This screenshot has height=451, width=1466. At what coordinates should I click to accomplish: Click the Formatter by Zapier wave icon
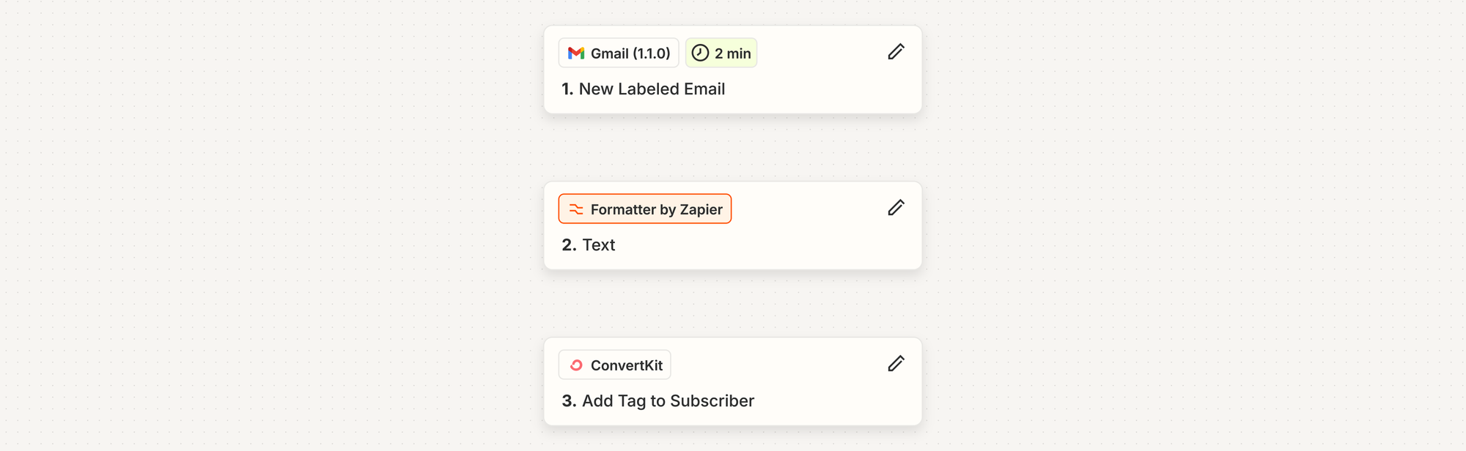pyautogui.click(x=575, y=209)
